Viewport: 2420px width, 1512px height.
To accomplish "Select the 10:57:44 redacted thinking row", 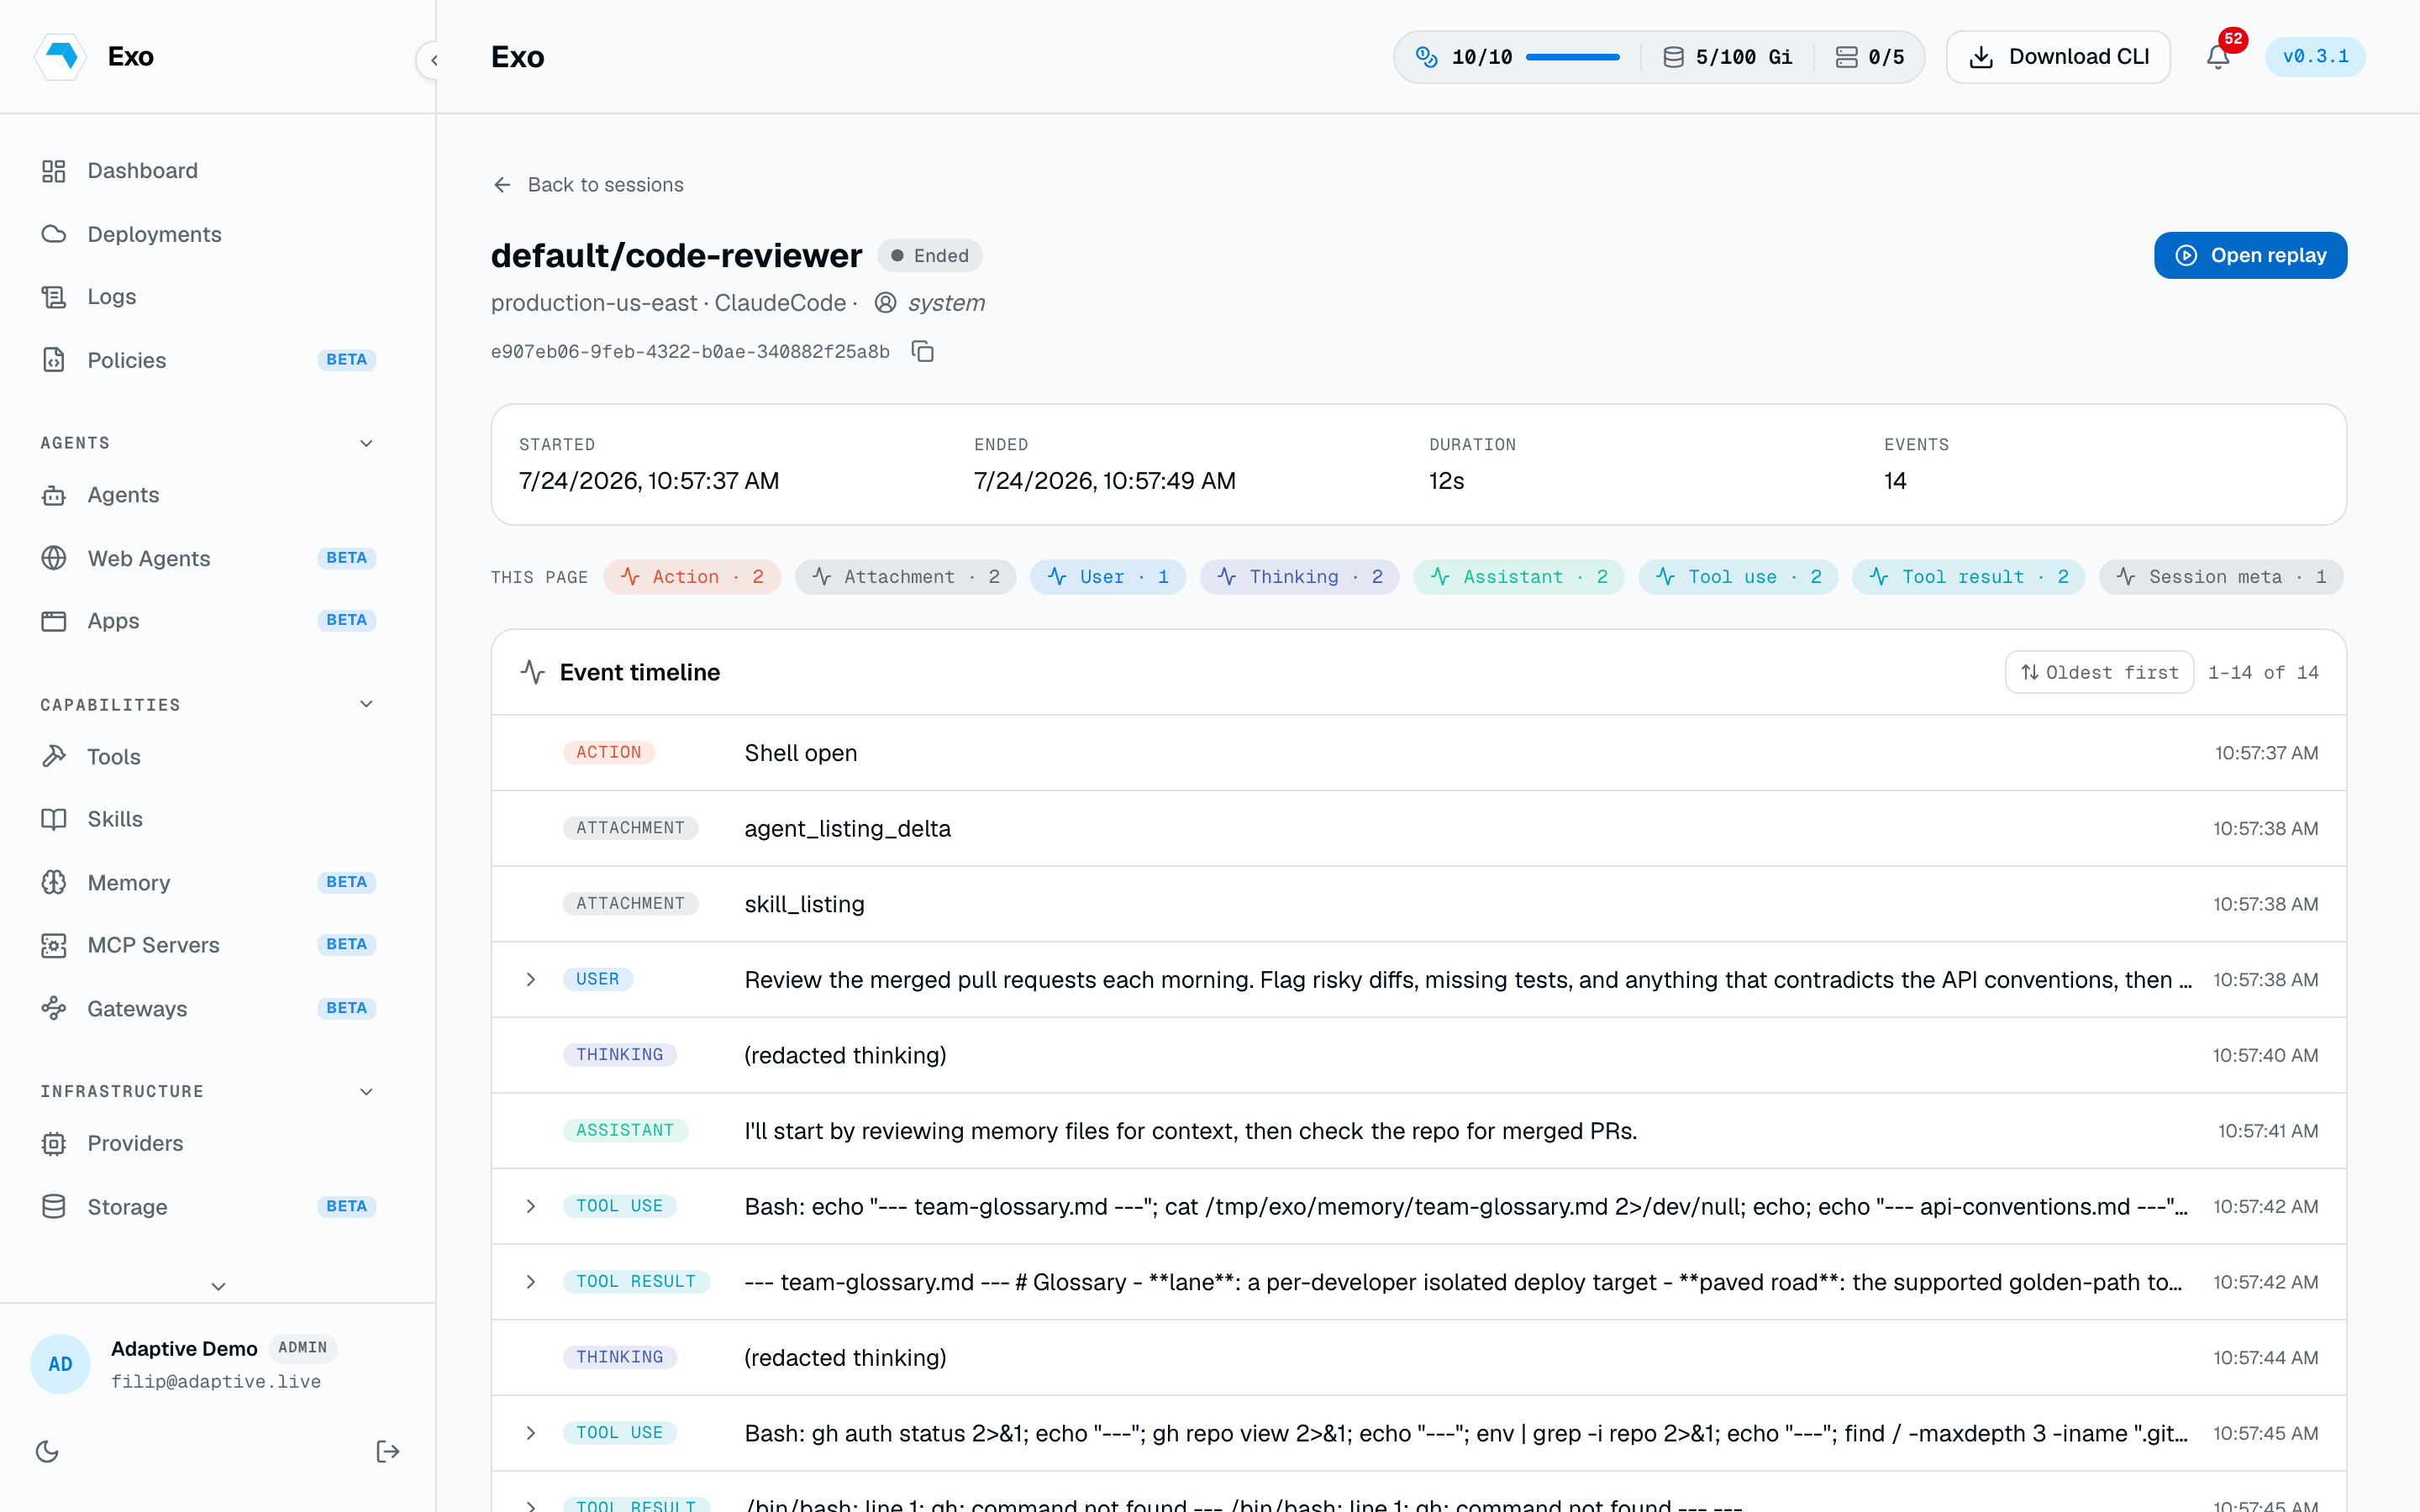I will [1418, 1357].
